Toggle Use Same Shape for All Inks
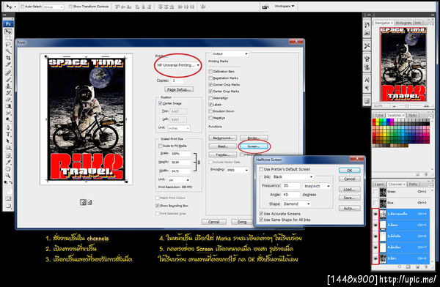The width and height of the screenshot is (440, 287). pyautogui.click(x=261, y=220)
